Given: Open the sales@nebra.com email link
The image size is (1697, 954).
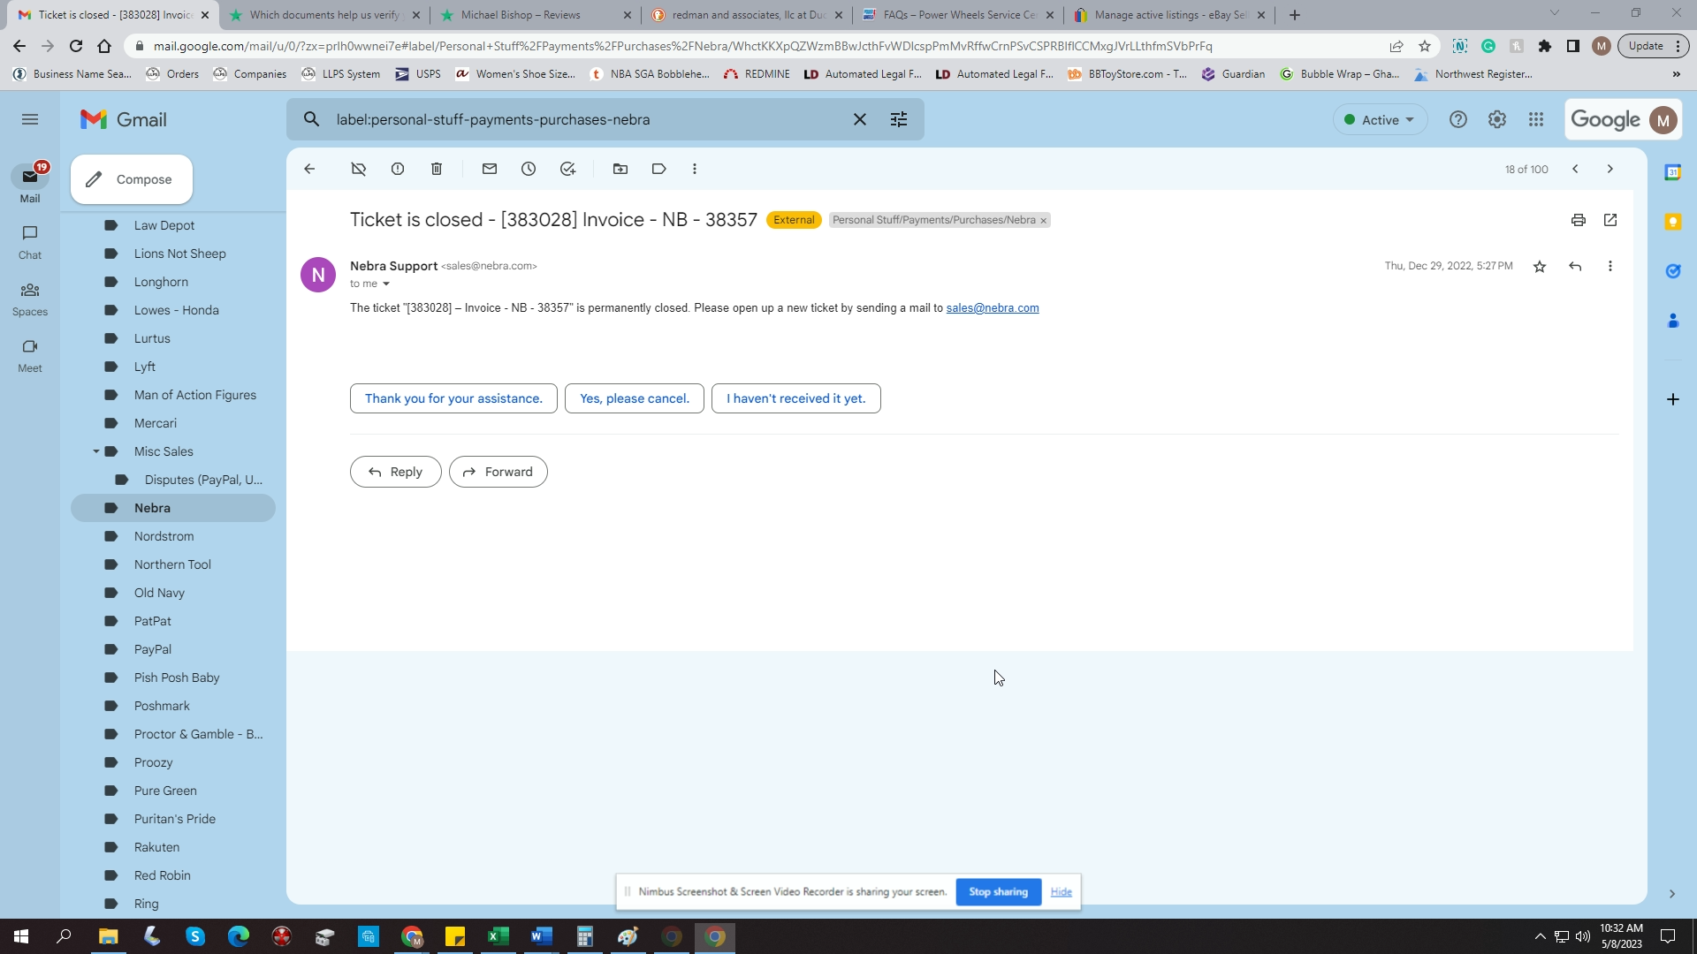Looking at the screenshot, I should click(x=992, y=308).
